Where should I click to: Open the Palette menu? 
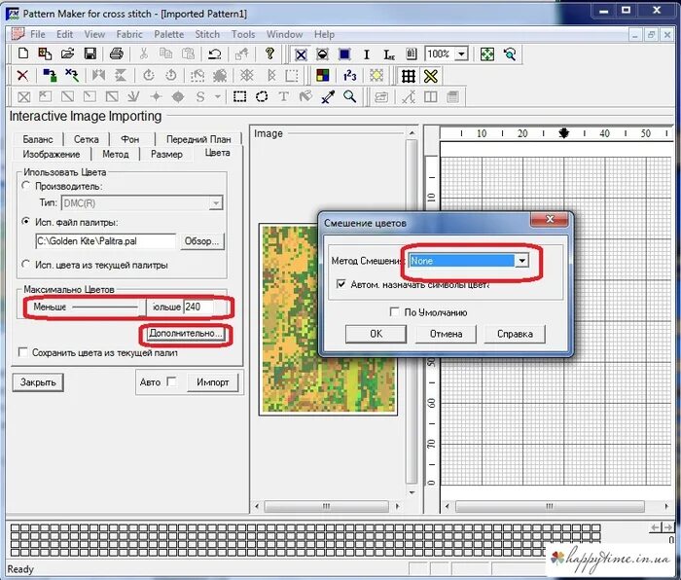coord(168,34)
